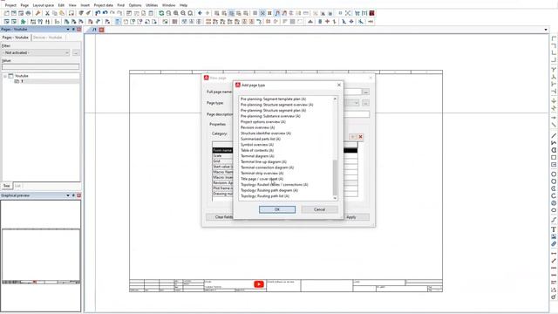Select 'Terminal diagram (A)' entry

tap(257, 156)
